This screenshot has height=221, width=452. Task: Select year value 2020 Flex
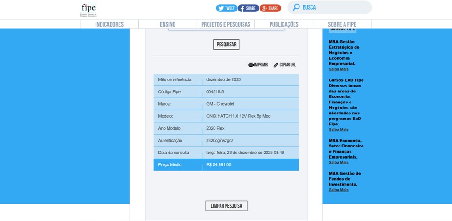(215, 128)
